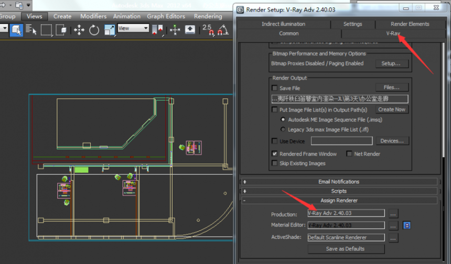Viewport: 451px width, 264px height.
Task: Switch to the Settings tab
Action: click(x=352, y=24)
